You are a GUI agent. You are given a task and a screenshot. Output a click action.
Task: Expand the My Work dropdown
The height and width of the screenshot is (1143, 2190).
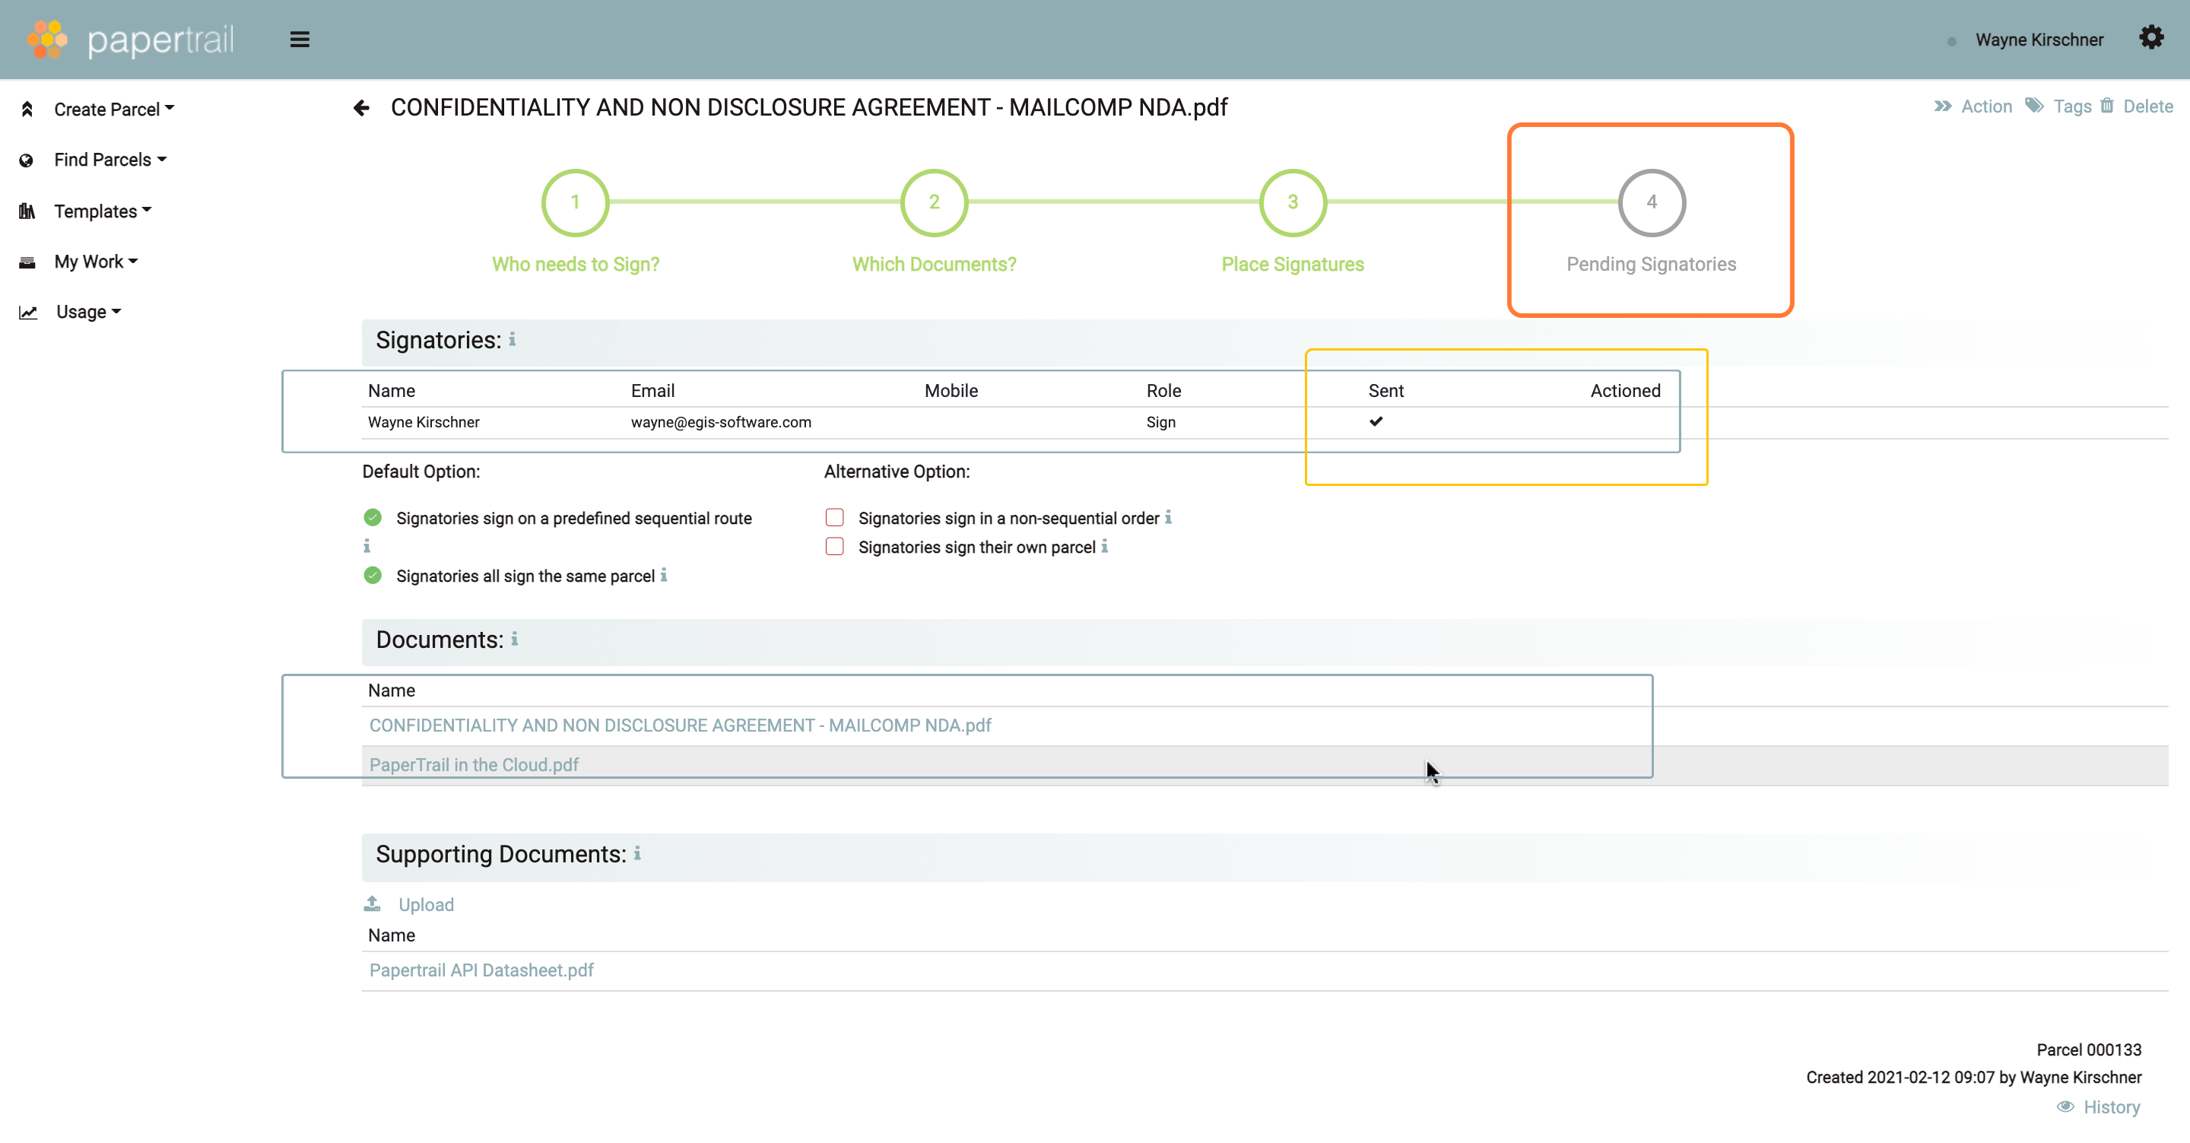tap(96, 262)
